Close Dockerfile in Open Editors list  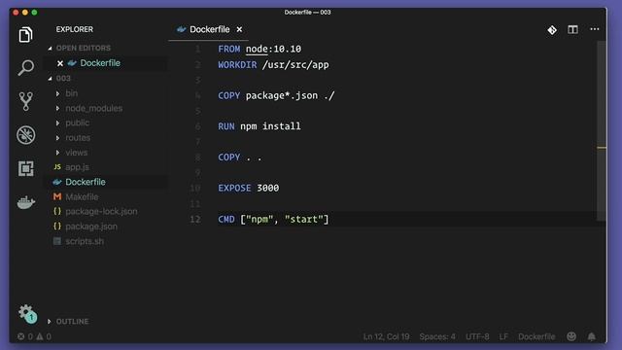click(60, 63)
